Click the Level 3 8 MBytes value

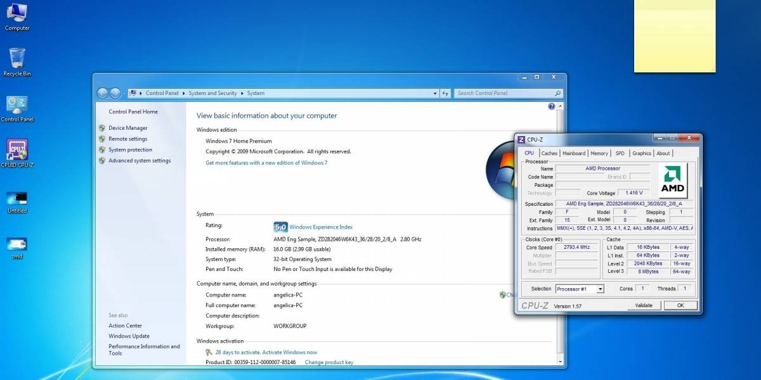(647, 272)
